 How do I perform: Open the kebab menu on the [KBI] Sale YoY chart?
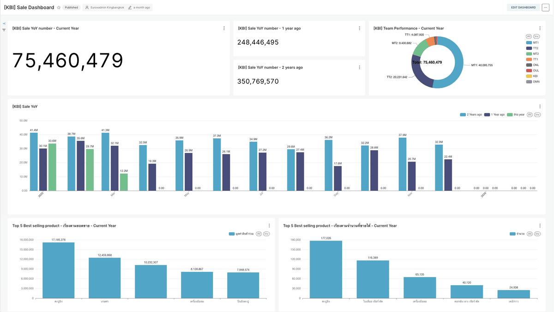click(x=539, y=106)
